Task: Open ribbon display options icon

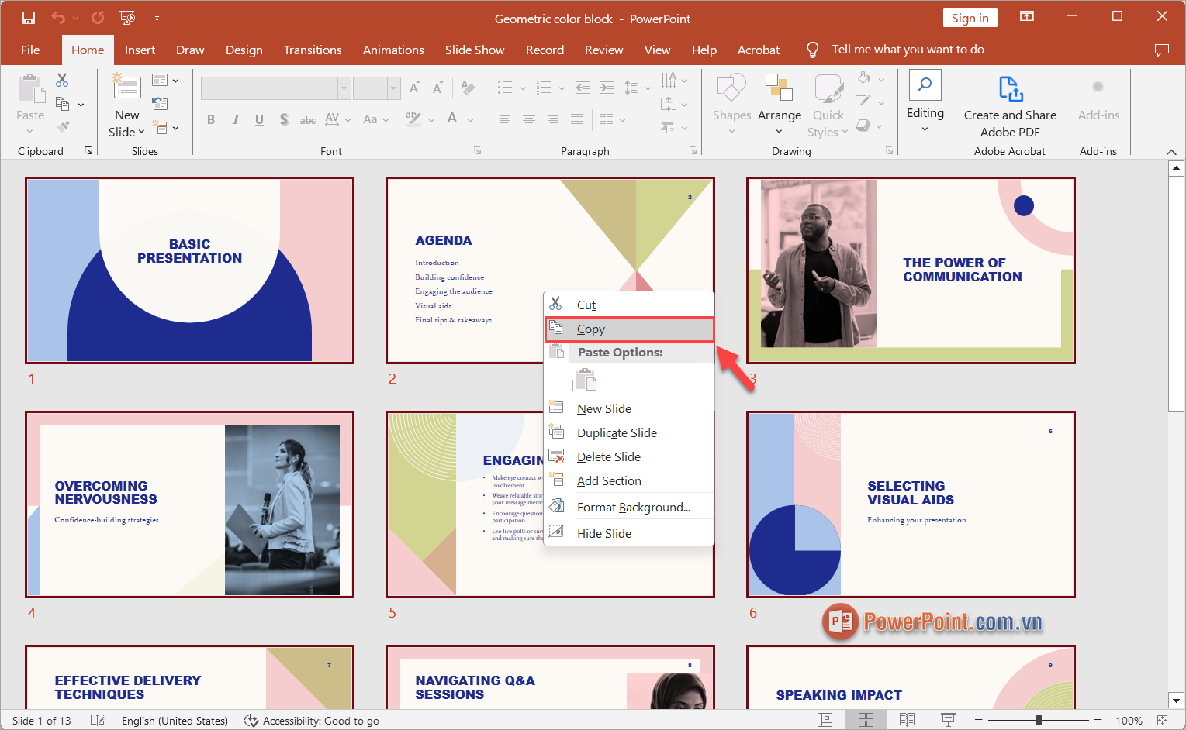Action: pos(1027,17)
